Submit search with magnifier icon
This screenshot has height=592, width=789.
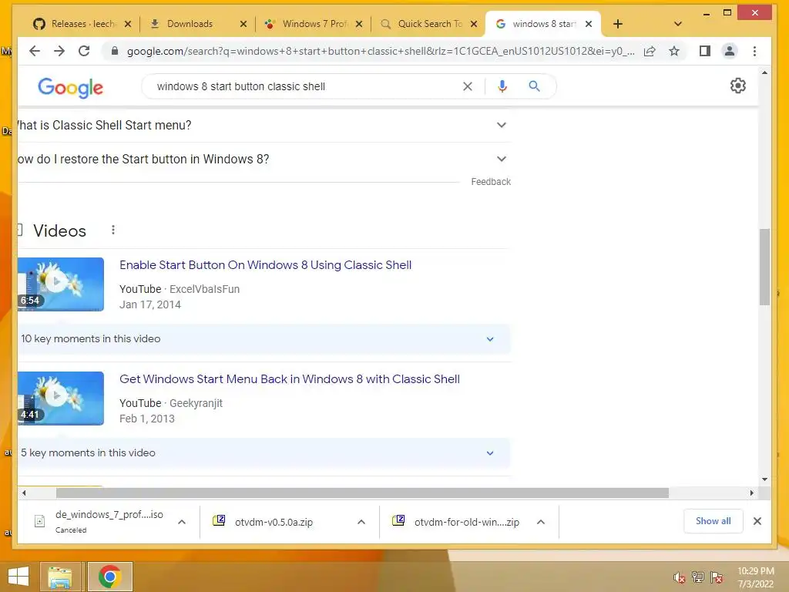(x=535, y=86)
